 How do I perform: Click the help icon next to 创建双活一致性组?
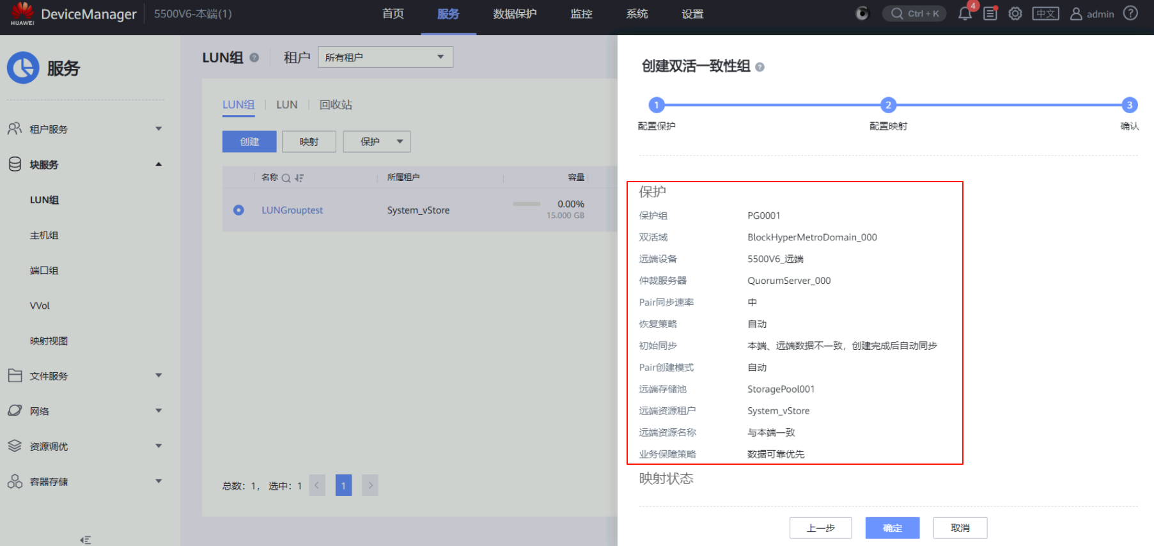760,67
